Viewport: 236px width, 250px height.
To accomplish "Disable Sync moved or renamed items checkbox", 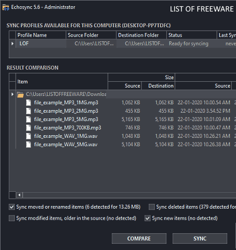I will pos(12,207).
